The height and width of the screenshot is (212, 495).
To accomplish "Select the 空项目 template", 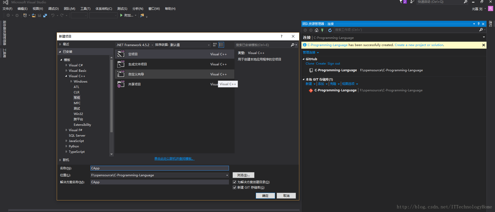I will coord(175,54).
